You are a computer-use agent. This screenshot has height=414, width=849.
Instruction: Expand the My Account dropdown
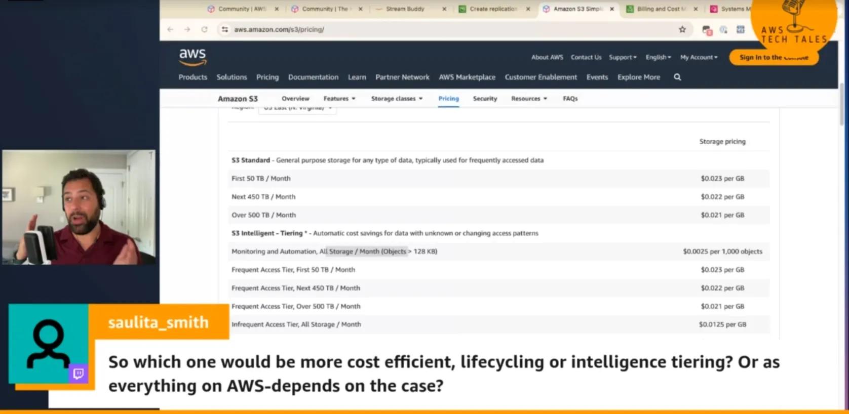tap(699, 57)
